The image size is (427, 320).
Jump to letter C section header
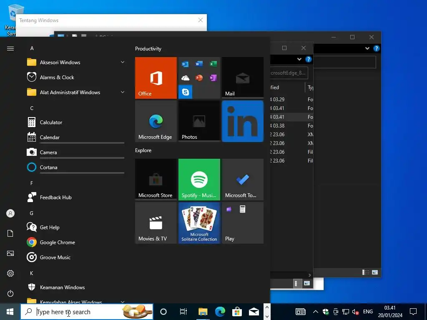(x=32, y=108)
